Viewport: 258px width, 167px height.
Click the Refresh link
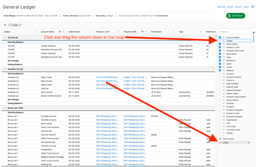tap(221, 7)
